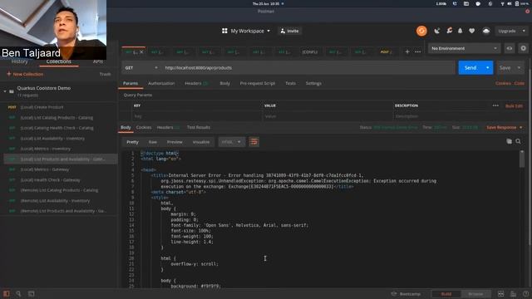
Task: Open Upgrade dropdown
Action: [x=512, y=31]
